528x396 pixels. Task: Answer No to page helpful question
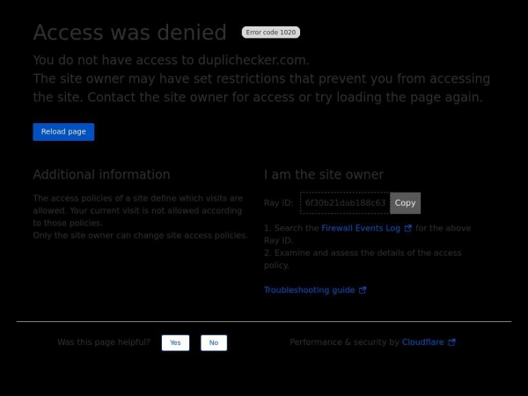click(214, 342)
